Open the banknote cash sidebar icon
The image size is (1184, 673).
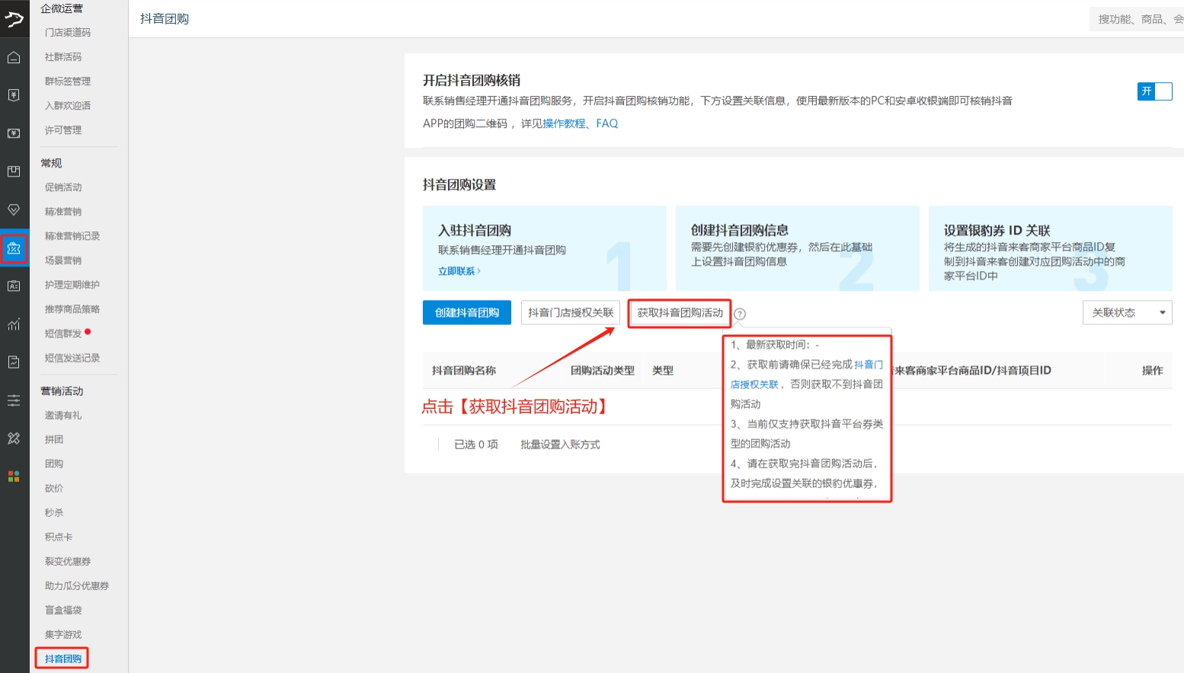tap(14, 133)
